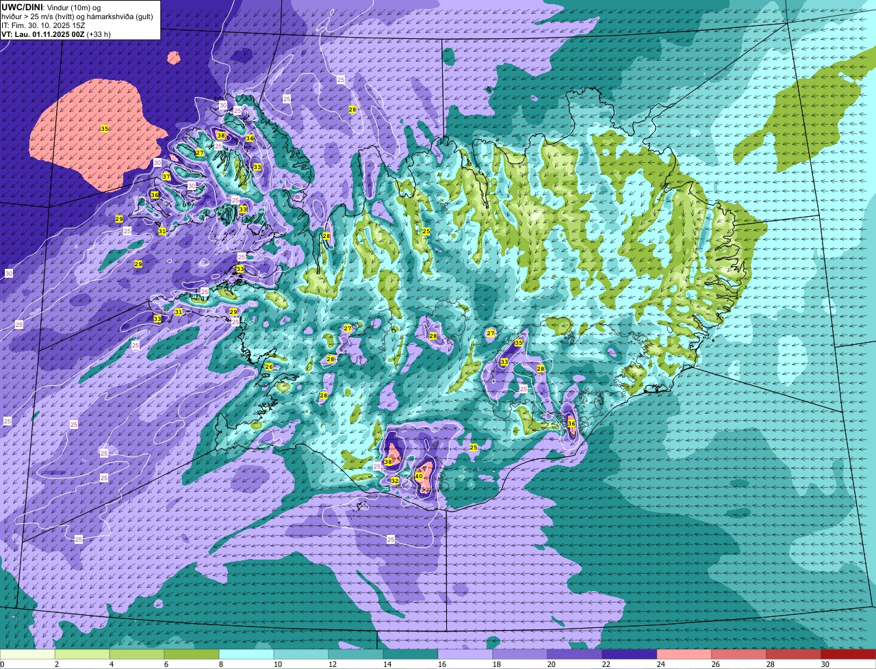
Task: Select the lavender 16–18 m/s legend swatch
Action: [x=465, y=655]
